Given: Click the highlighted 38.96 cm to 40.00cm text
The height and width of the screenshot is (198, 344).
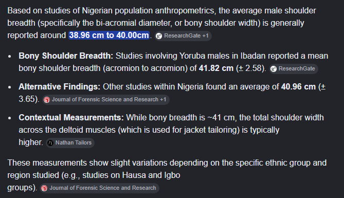Looking at the screenshot, I should 109,35.
